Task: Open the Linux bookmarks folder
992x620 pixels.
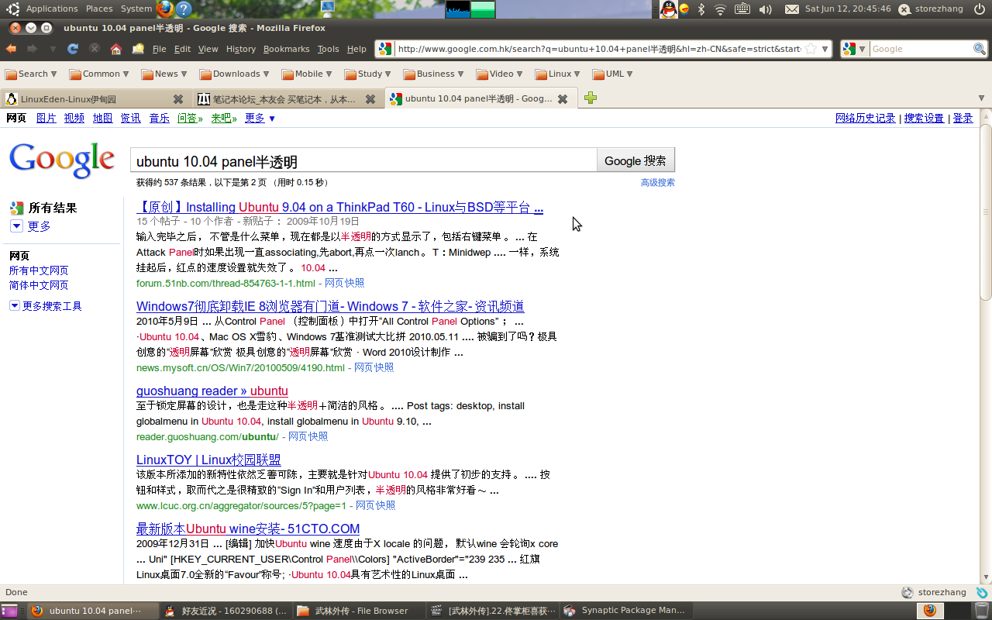Action: (x=558, y=74)
